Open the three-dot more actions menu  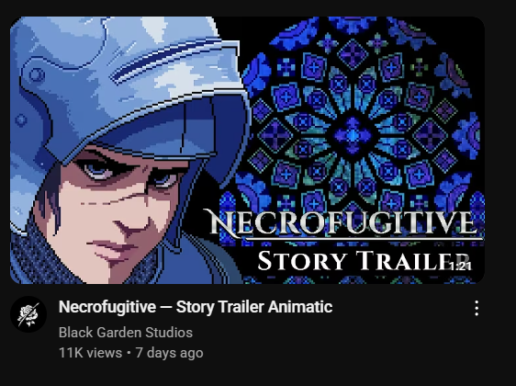pyautogui.click(x=477, y=308)
